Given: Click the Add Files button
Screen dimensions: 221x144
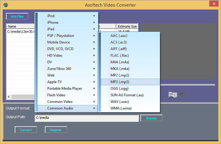Looking at the screenshot, I should point(17,16).
